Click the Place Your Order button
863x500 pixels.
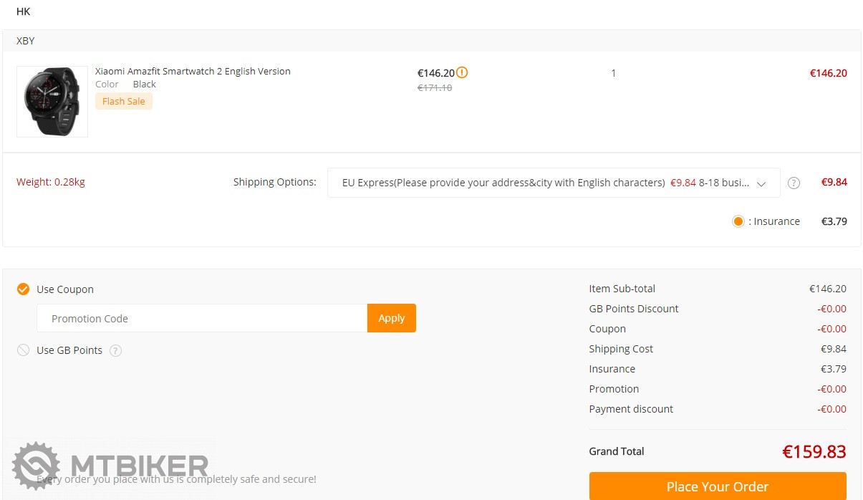717,486
